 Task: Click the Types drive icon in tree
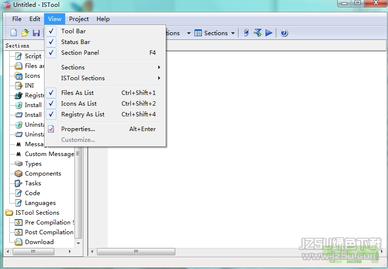pos(18,163)
